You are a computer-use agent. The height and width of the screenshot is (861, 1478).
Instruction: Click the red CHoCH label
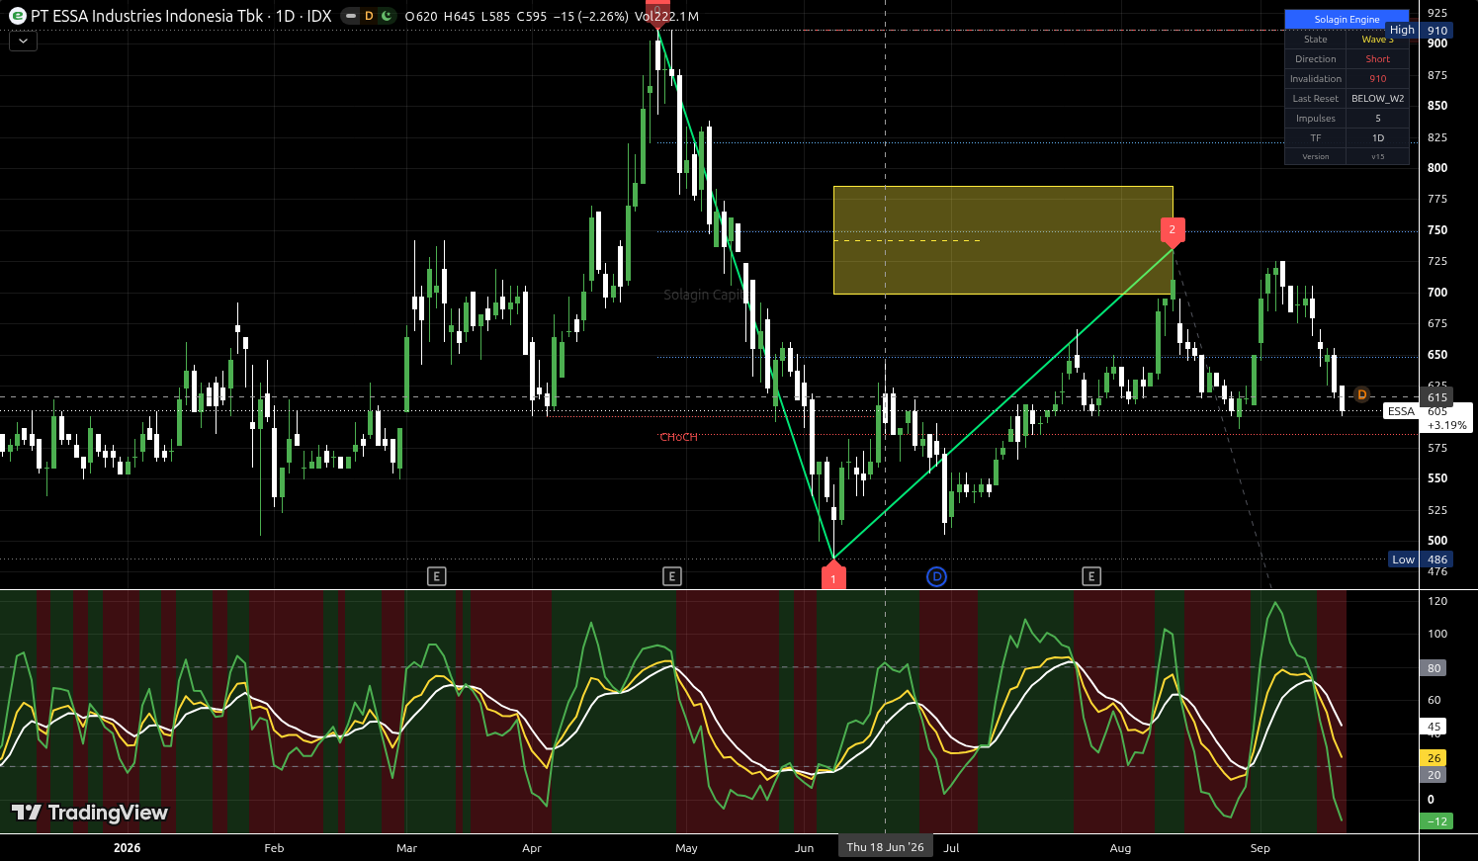tap(678, 437)
